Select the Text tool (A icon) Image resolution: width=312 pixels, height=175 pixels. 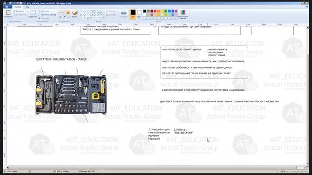[68, 13]
